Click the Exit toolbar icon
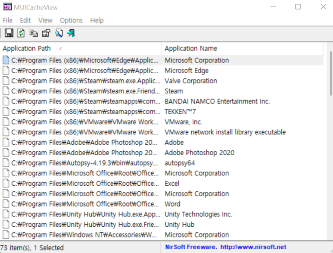 71,33
